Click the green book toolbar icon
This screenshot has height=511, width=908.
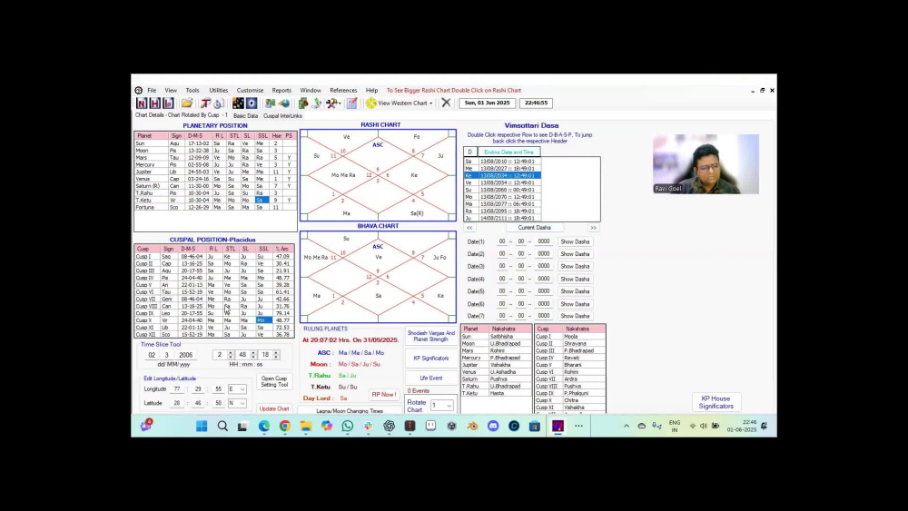point(303,103)
